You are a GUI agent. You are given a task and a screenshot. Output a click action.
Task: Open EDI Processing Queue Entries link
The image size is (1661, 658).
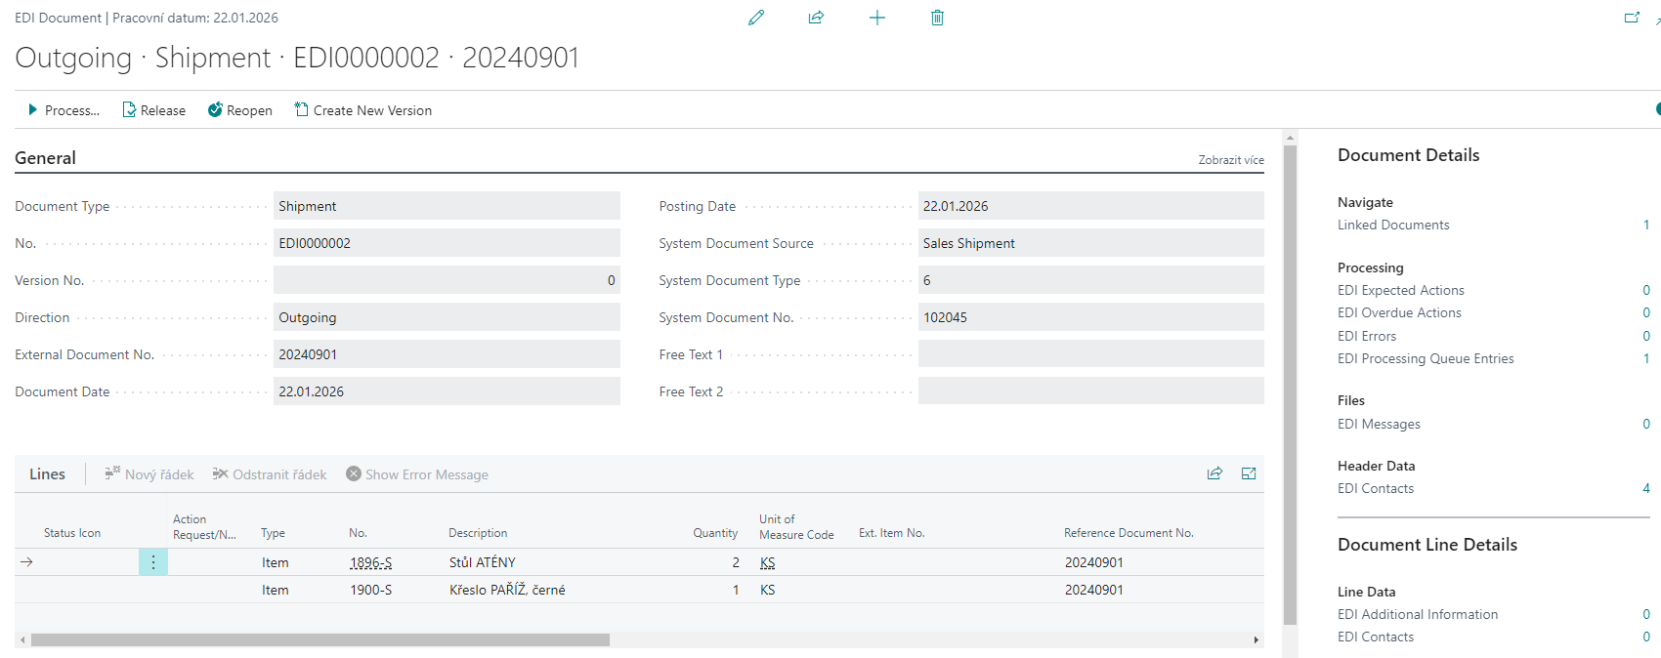click(1426, 358)
